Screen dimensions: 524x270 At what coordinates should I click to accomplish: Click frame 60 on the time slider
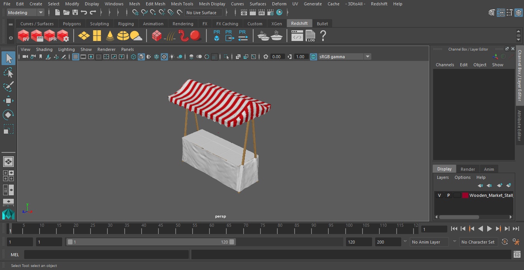click(212, 229)
